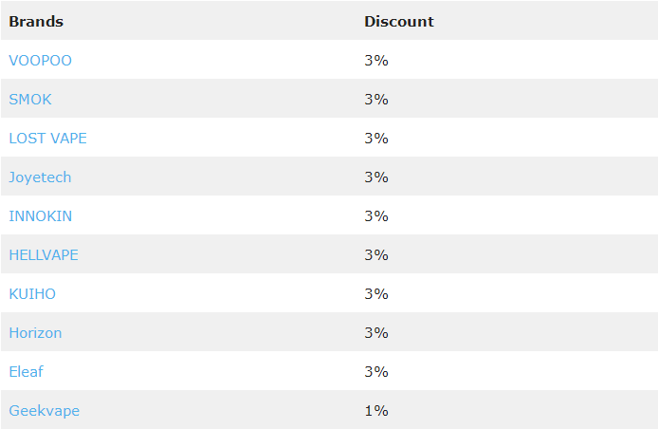The height and width of the screenshot is (429, 658).
Task: Click the Joyetech discount percentage
Action: click(376, 177)
